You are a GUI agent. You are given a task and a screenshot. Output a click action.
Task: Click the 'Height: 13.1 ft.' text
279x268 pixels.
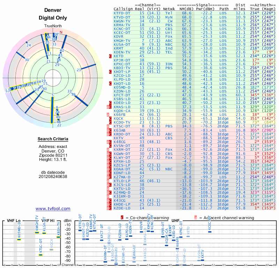click(x=53, y=159)
